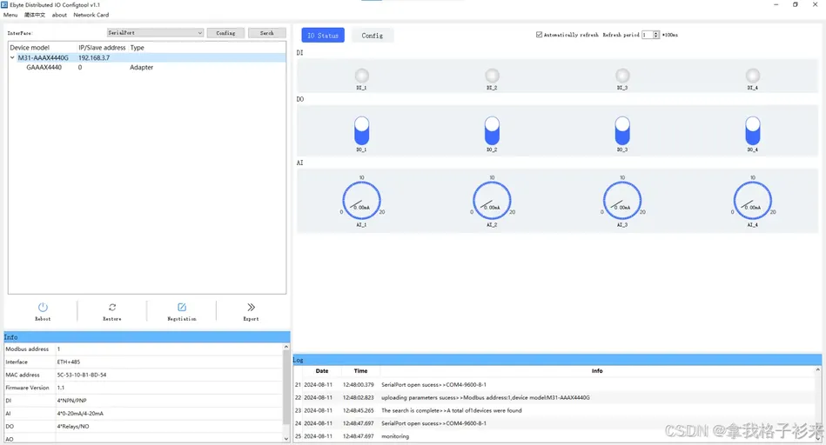
Task: Select log row 21 SerialPort open success
Action: tap(554, 384)
